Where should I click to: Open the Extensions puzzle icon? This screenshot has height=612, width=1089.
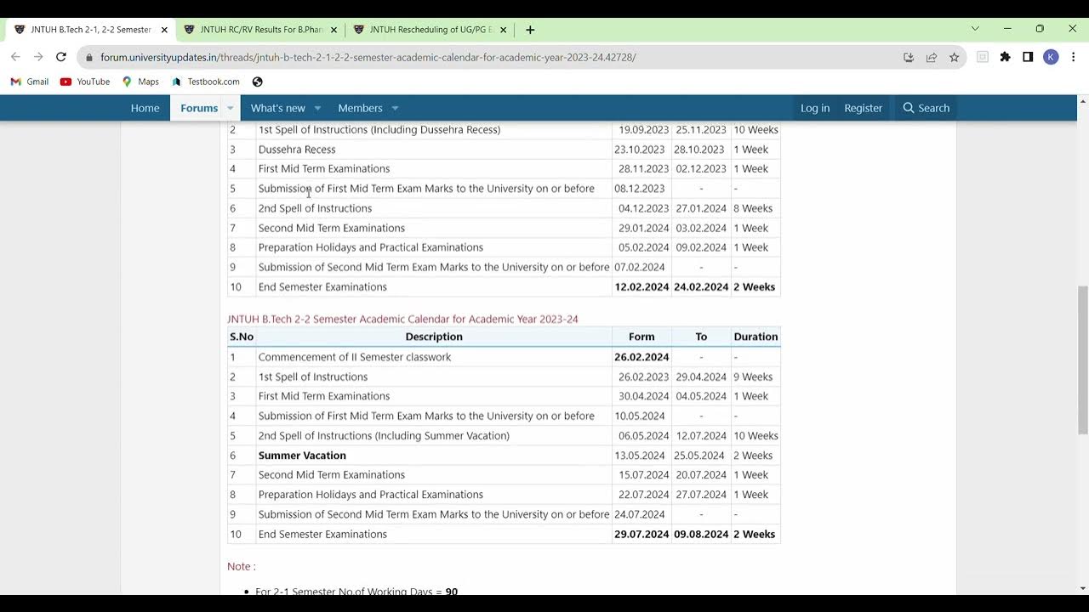1006,57
